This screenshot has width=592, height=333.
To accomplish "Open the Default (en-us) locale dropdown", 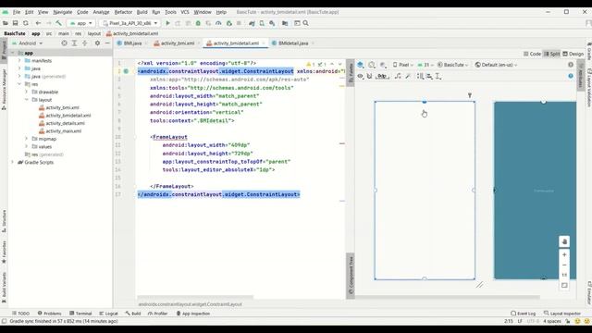I will coord(496,65).
